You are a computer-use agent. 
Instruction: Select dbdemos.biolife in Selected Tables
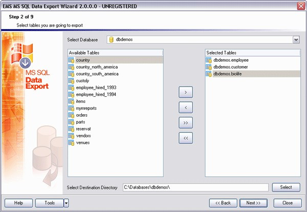pos(228,74)
